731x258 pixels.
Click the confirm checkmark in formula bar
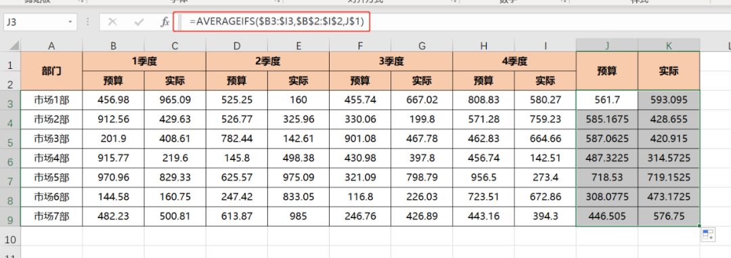[139, 22]
